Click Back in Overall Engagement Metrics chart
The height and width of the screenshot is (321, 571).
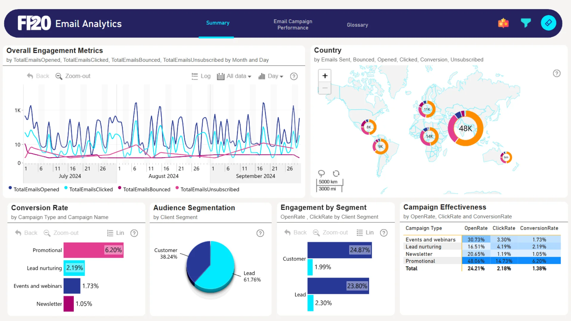click(38, 76)
